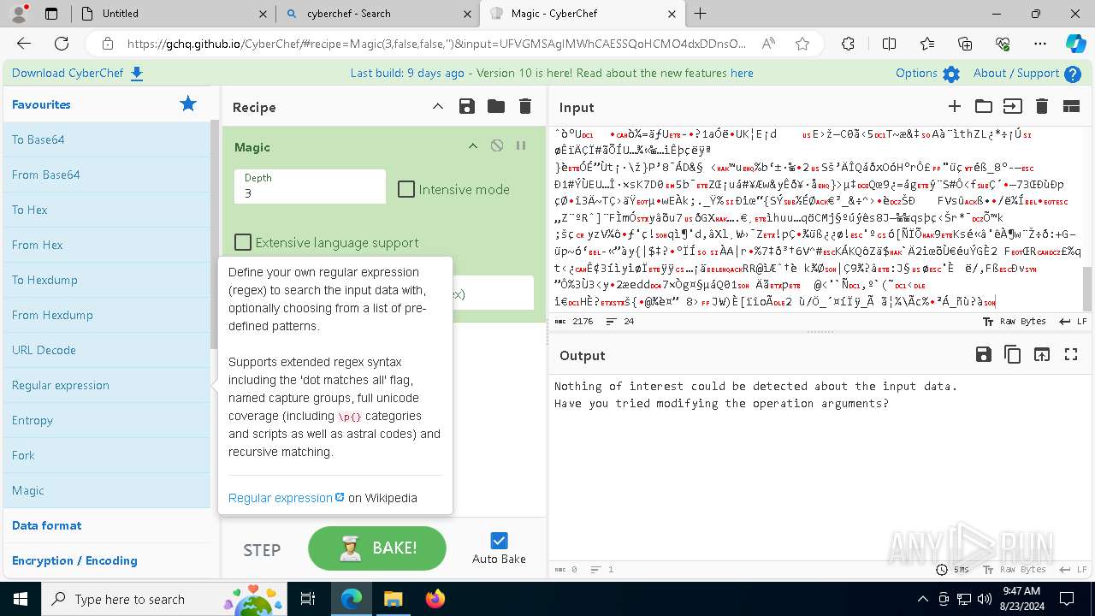Change output character encoding Raw Bytes
1095x616 pixels.
[x=1014, y=570]
